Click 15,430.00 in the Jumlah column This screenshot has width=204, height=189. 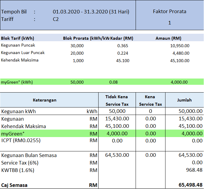click(x=191, y=119)
